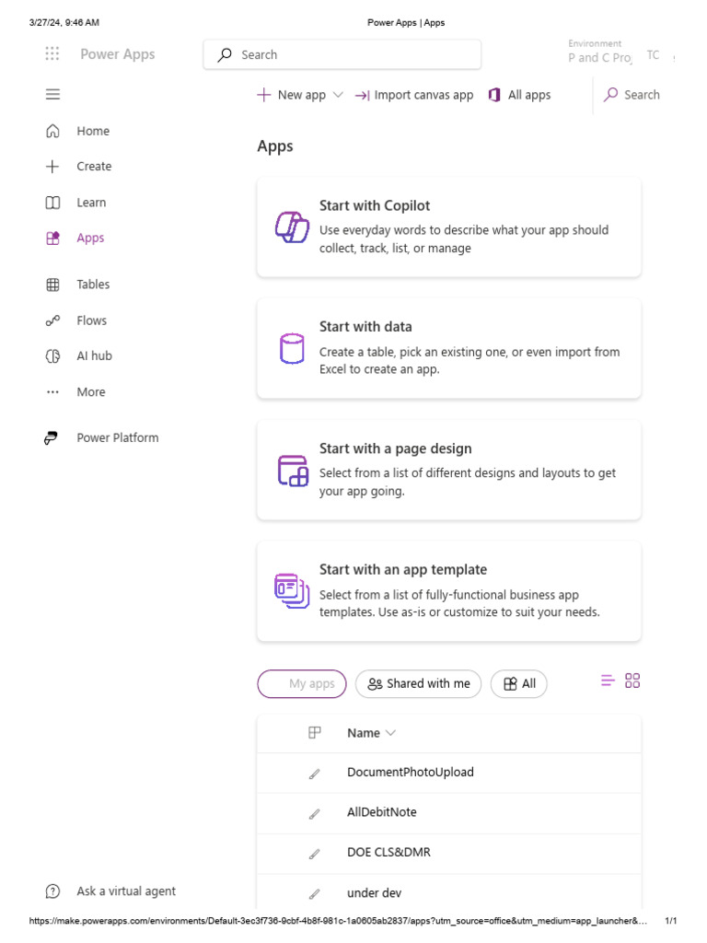Open the Environment picker P and C Proj
The height and width of the screenshot is (943, 707).
click(599, 52)
